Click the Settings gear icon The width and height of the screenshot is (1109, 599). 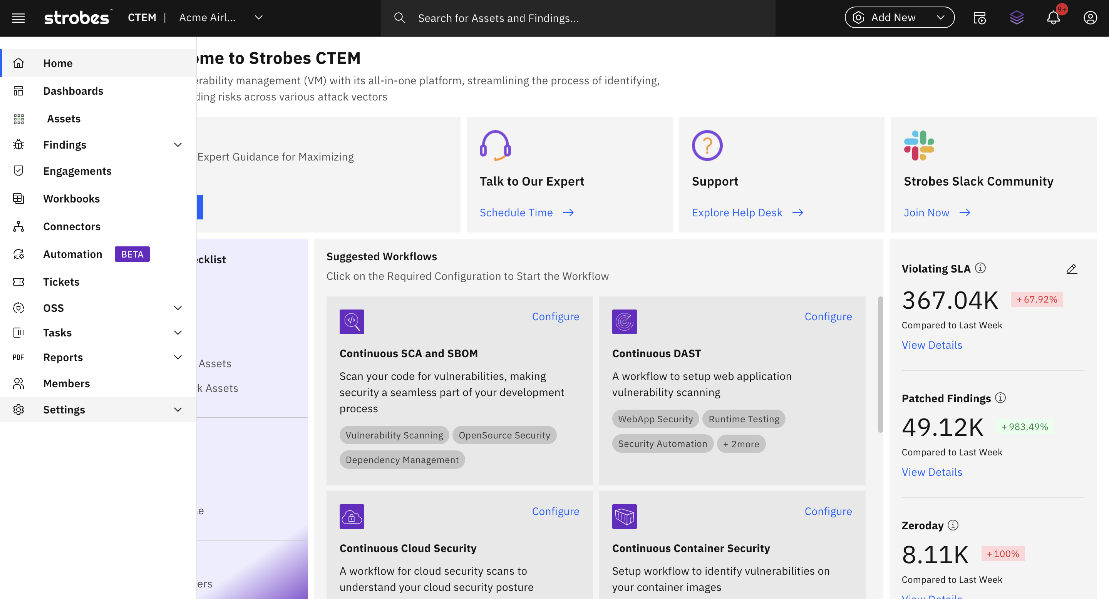pyautogui.click(x=18, y=409)
